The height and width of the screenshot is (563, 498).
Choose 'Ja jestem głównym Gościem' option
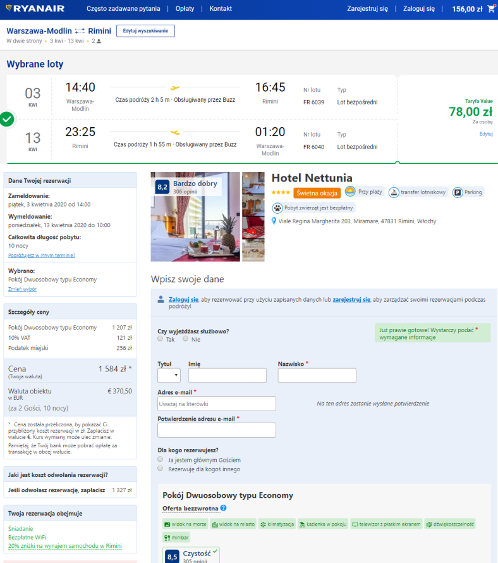(x=161, y=460)
